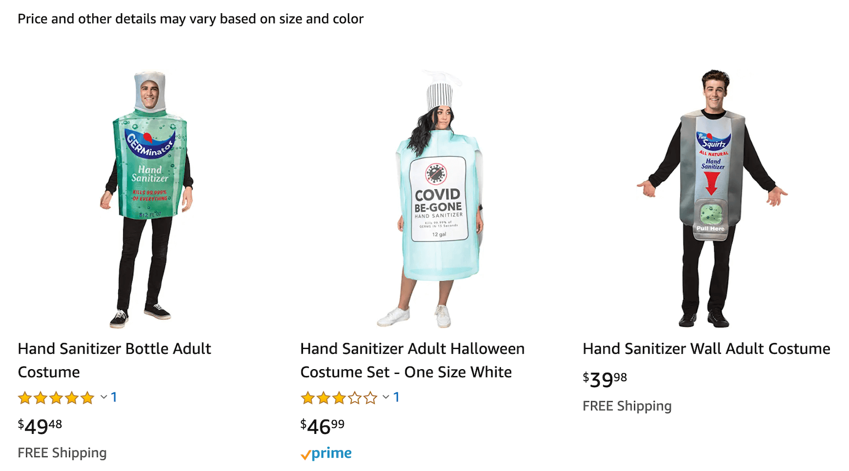Click the last empty star of three-star rating
This screenshot has height=471, width=849.
pos(370,397)
